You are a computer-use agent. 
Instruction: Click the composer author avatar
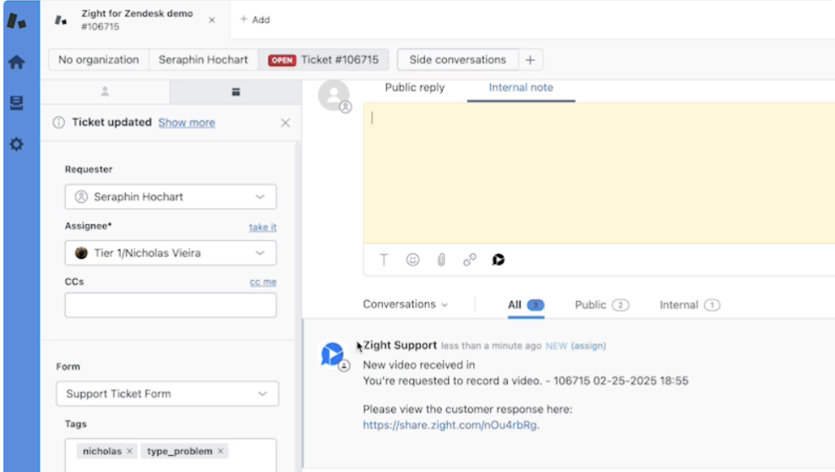coord(334,96)
